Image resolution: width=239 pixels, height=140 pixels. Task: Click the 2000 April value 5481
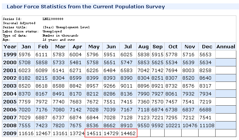76,63
